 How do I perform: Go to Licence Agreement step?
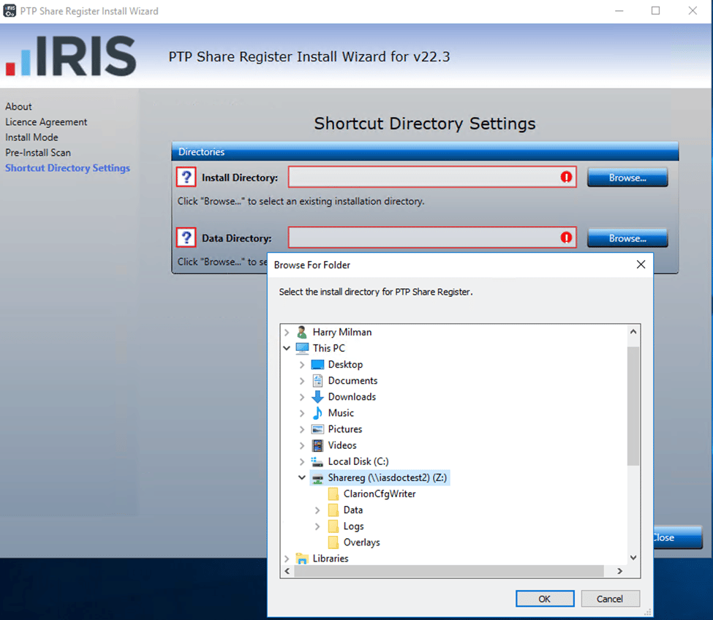46,122
